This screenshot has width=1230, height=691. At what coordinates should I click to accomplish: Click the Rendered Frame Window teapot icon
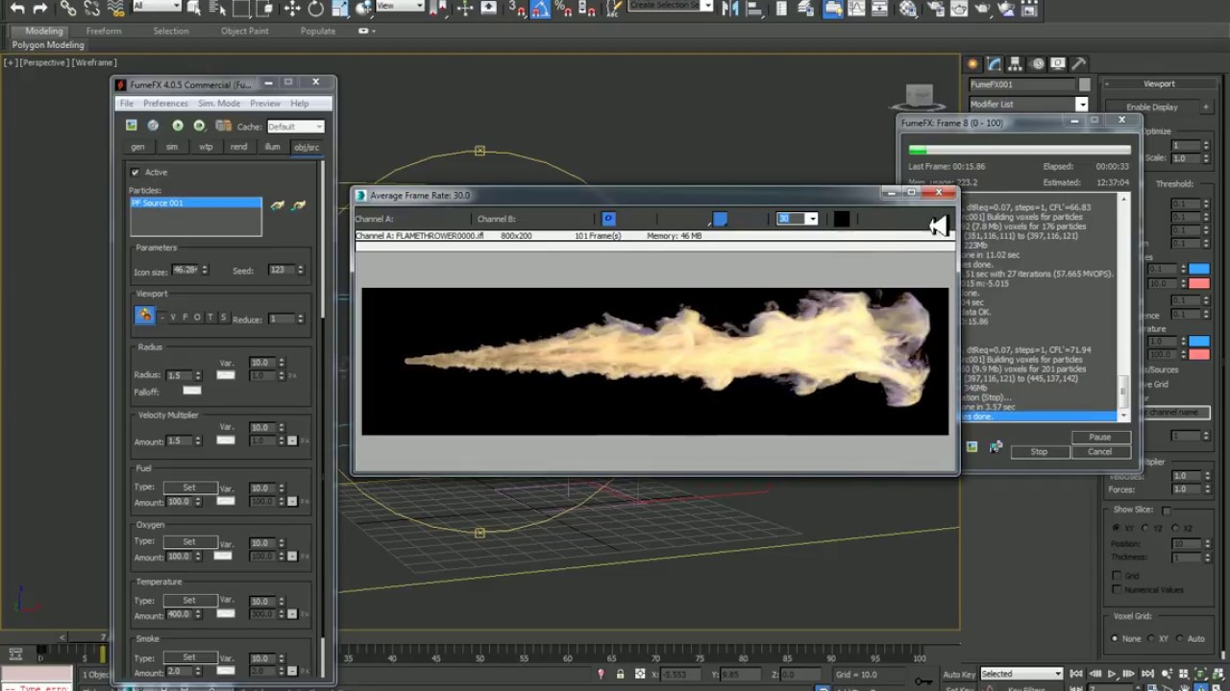[x=959, y=9]
